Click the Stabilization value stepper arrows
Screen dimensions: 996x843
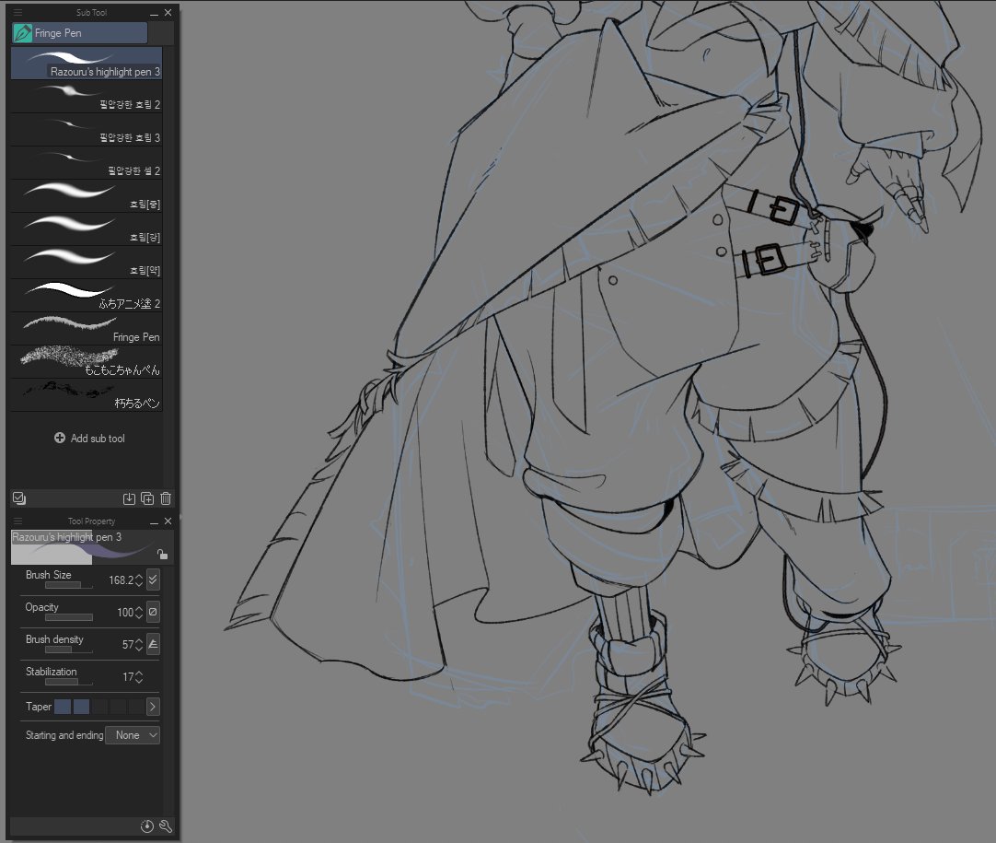pos(139,677)
